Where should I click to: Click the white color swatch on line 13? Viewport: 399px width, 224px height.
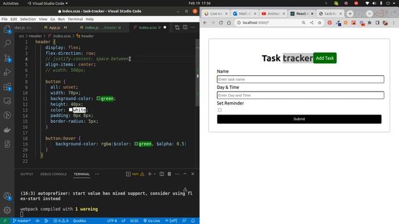tap(70, 110)
